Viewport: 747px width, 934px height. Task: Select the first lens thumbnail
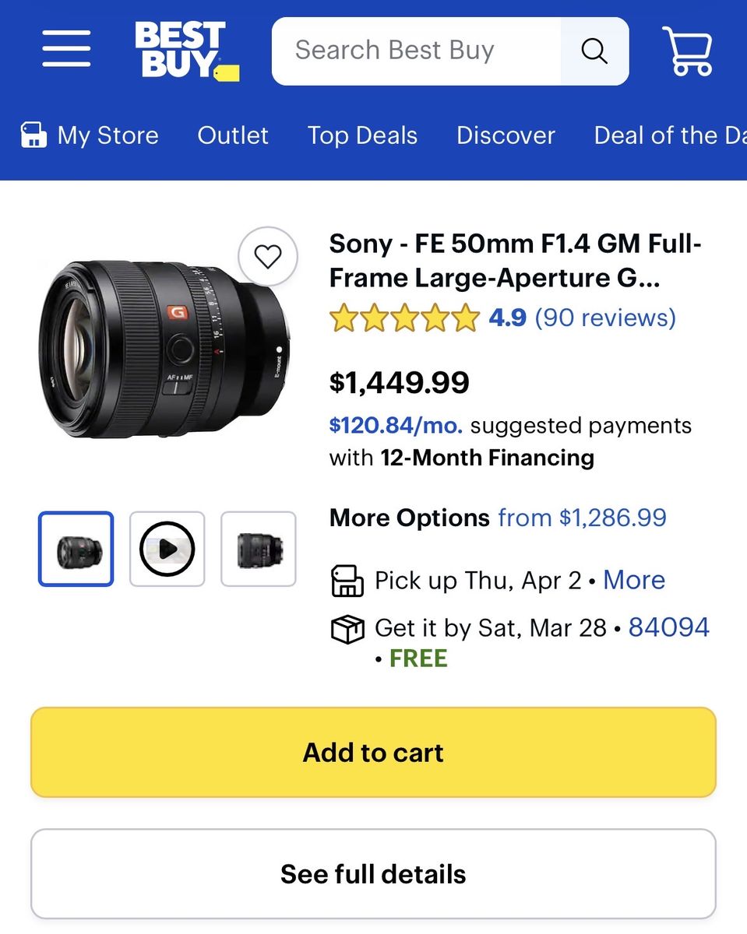76,549
